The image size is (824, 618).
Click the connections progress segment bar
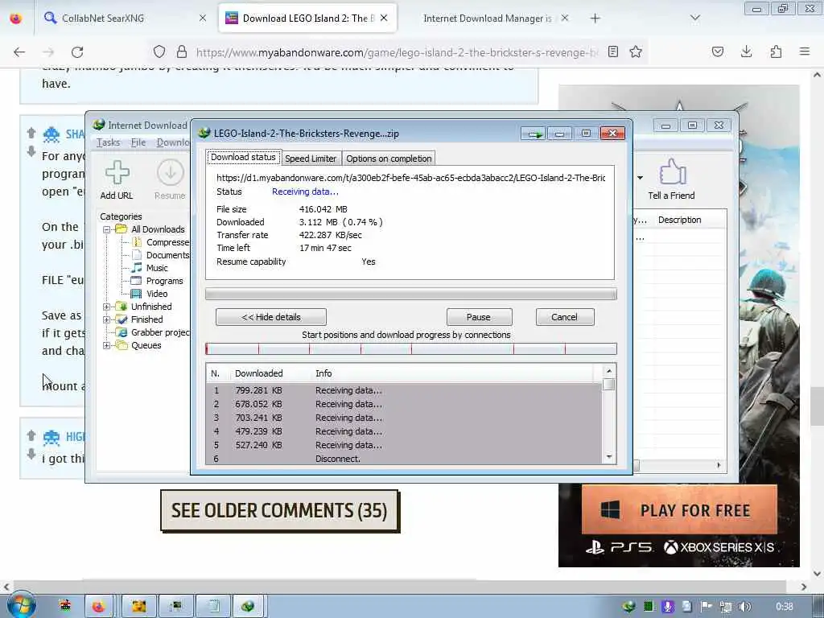coord(411,349)
